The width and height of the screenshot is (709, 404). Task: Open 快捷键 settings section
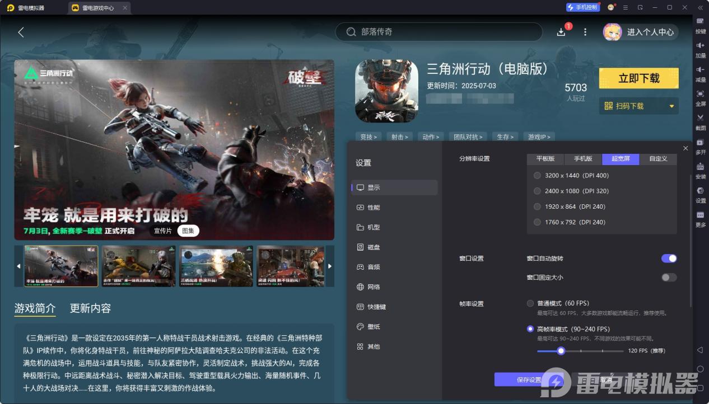tap(395, 307)
